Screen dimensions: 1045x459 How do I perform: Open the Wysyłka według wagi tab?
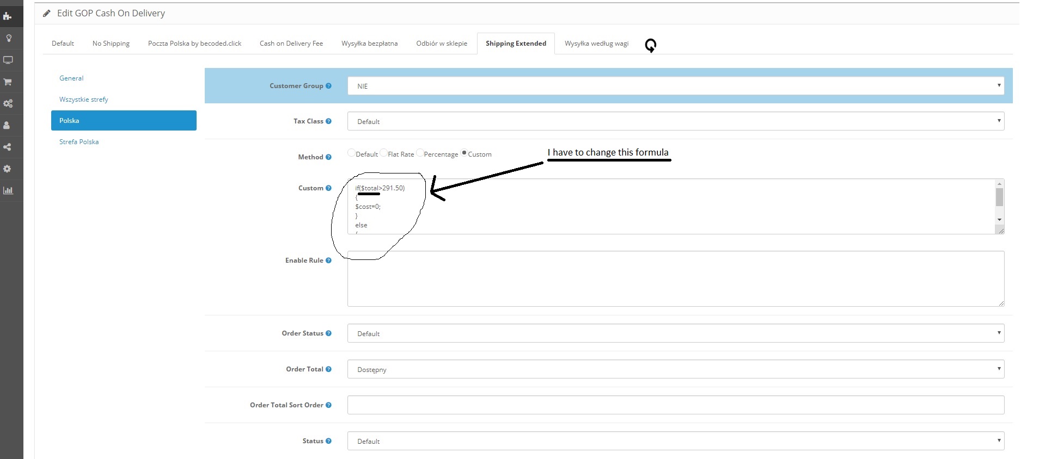[596, 44]
